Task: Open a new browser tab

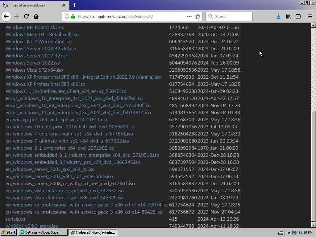Action: coord(74,5)
